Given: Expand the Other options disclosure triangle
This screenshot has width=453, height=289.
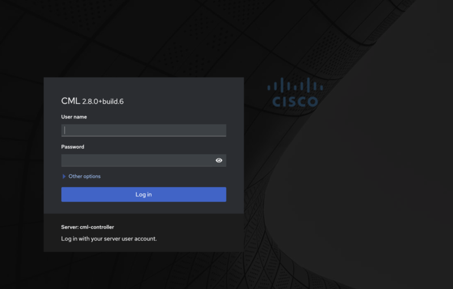Looking at the screenshot, I should (x=64, y=176).
